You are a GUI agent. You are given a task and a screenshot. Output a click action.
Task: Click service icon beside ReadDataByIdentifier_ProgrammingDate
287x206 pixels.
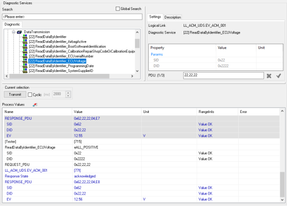point(25,66)
